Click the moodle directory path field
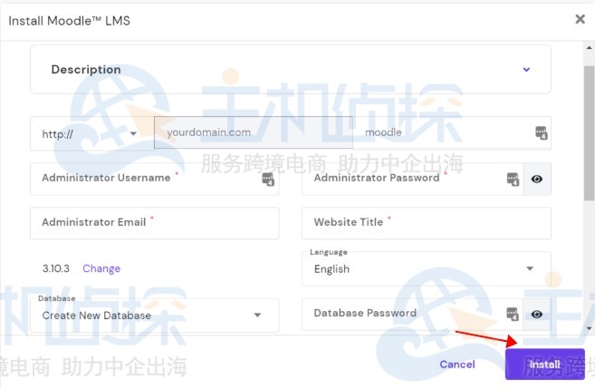This screenshot has width=595, height=389. [x=444, y=132]
